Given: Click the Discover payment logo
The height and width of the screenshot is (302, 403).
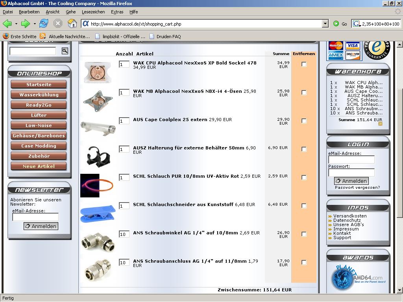Looking at the screenshot, I should click(353, 55).
